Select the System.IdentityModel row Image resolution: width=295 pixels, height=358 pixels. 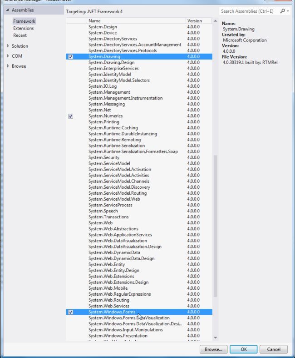(x=139, y=74)
